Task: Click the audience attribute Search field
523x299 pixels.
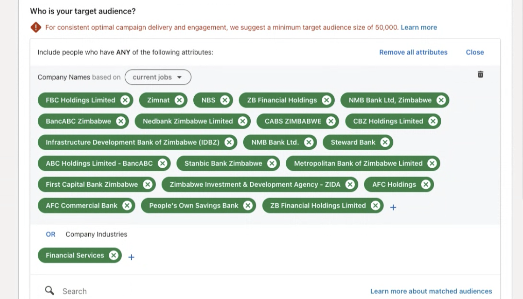Action: tap(187, 291)
